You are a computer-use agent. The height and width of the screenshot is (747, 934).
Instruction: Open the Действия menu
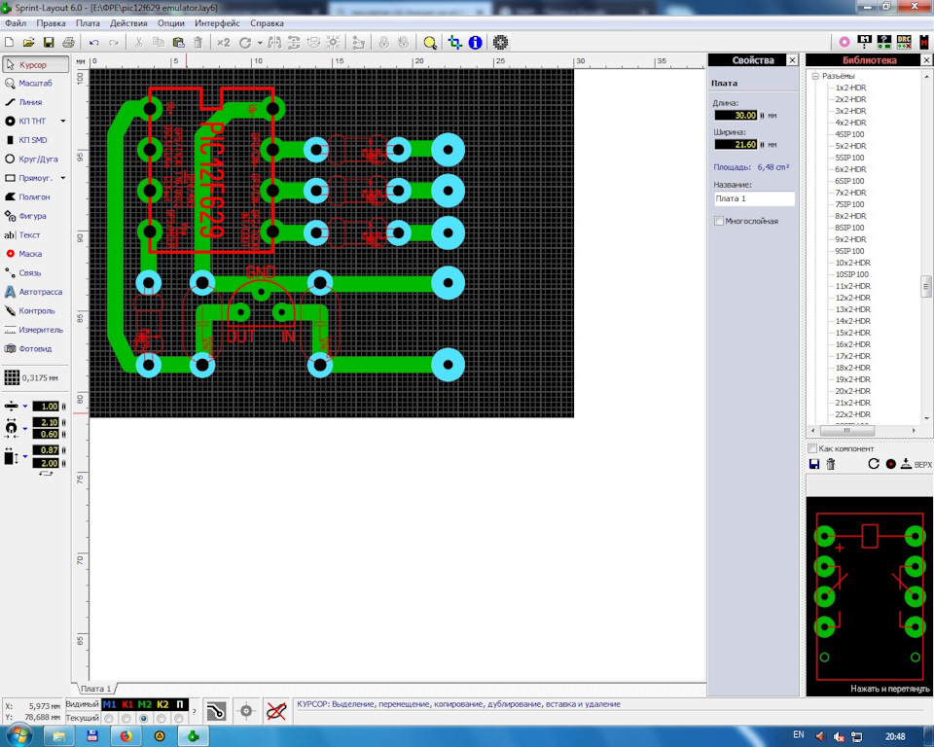(x=128, y=23)
